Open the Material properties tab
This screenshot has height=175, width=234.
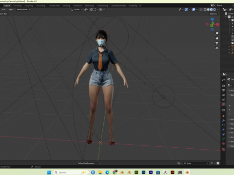coord(223,143)
